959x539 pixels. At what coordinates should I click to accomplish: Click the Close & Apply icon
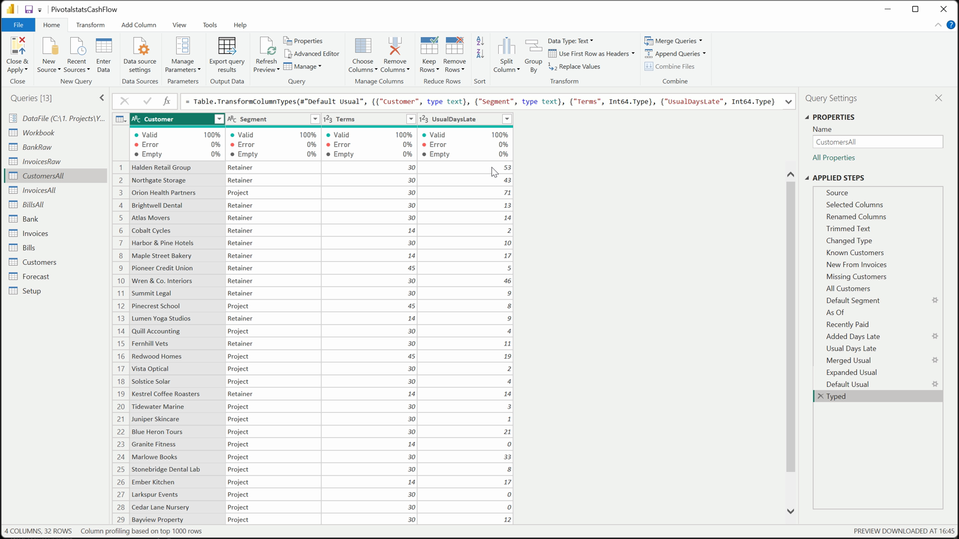pyautogui.click(x=17, y=46)
